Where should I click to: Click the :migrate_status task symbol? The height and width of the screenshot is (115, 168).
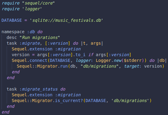39,89
